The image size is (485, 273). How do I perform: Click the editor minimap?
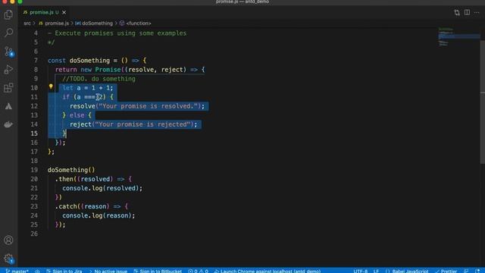459,37
